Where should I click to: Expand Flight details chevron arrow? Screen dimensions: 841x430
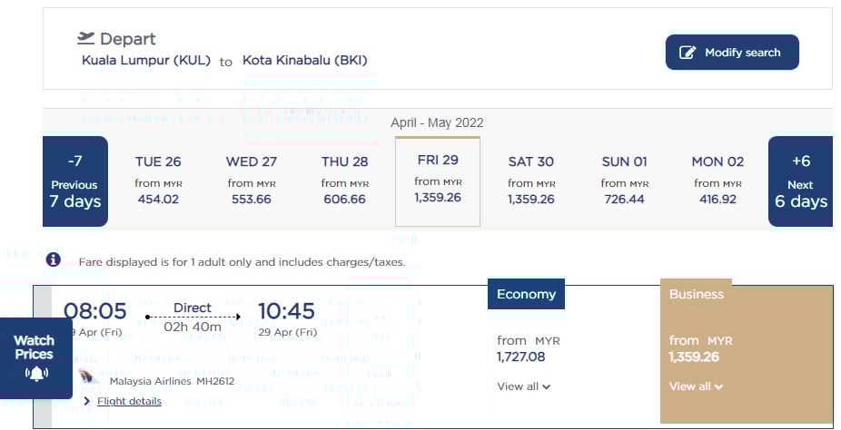pyautogui.click(x=86, y=401)
